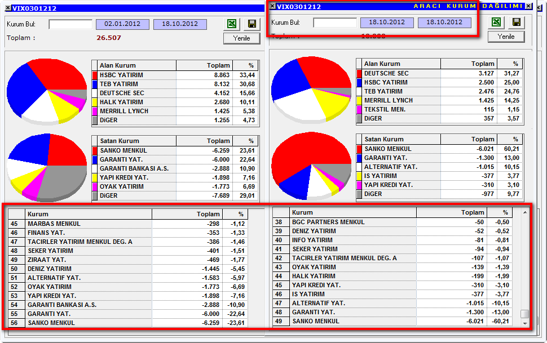Click red swatch next to DEUTSCHE SEC in right window
Image resolution: width=547 pixels, height=343 pixels.
pos(359,73)
